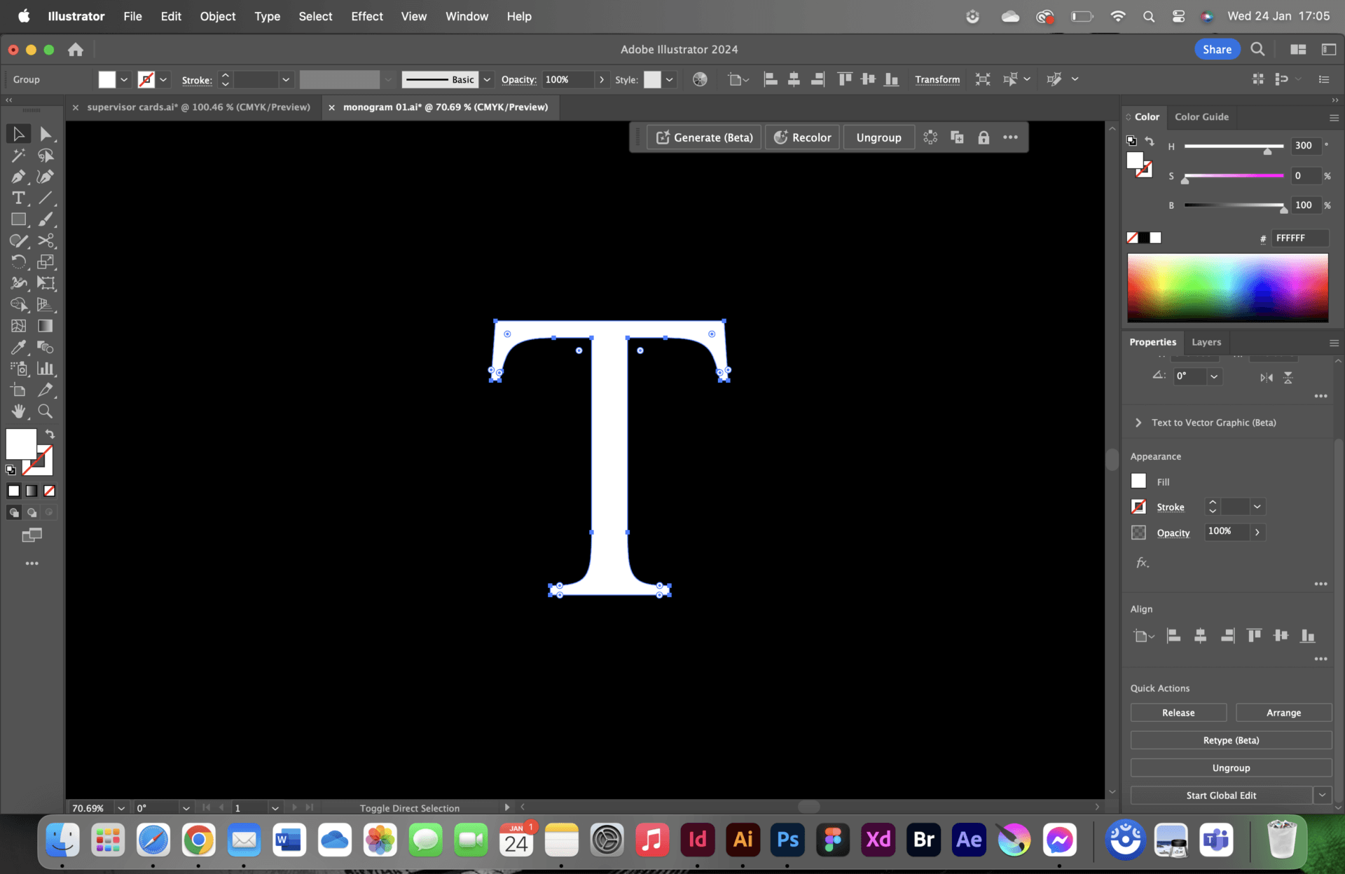Select the Type tool
This screenshot has width=1345, height=874.
click(18, 198)
